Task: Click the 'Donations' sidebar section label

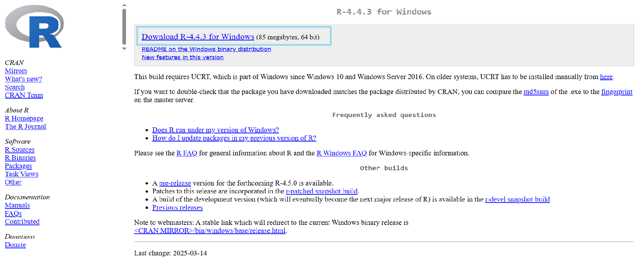Action: (x=20, y=236)
